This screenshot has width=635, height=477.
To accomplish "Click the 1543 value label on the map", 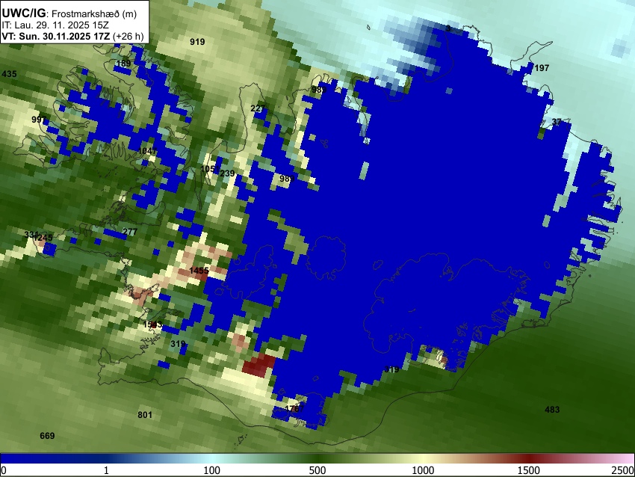I will (x=152, y=324).
